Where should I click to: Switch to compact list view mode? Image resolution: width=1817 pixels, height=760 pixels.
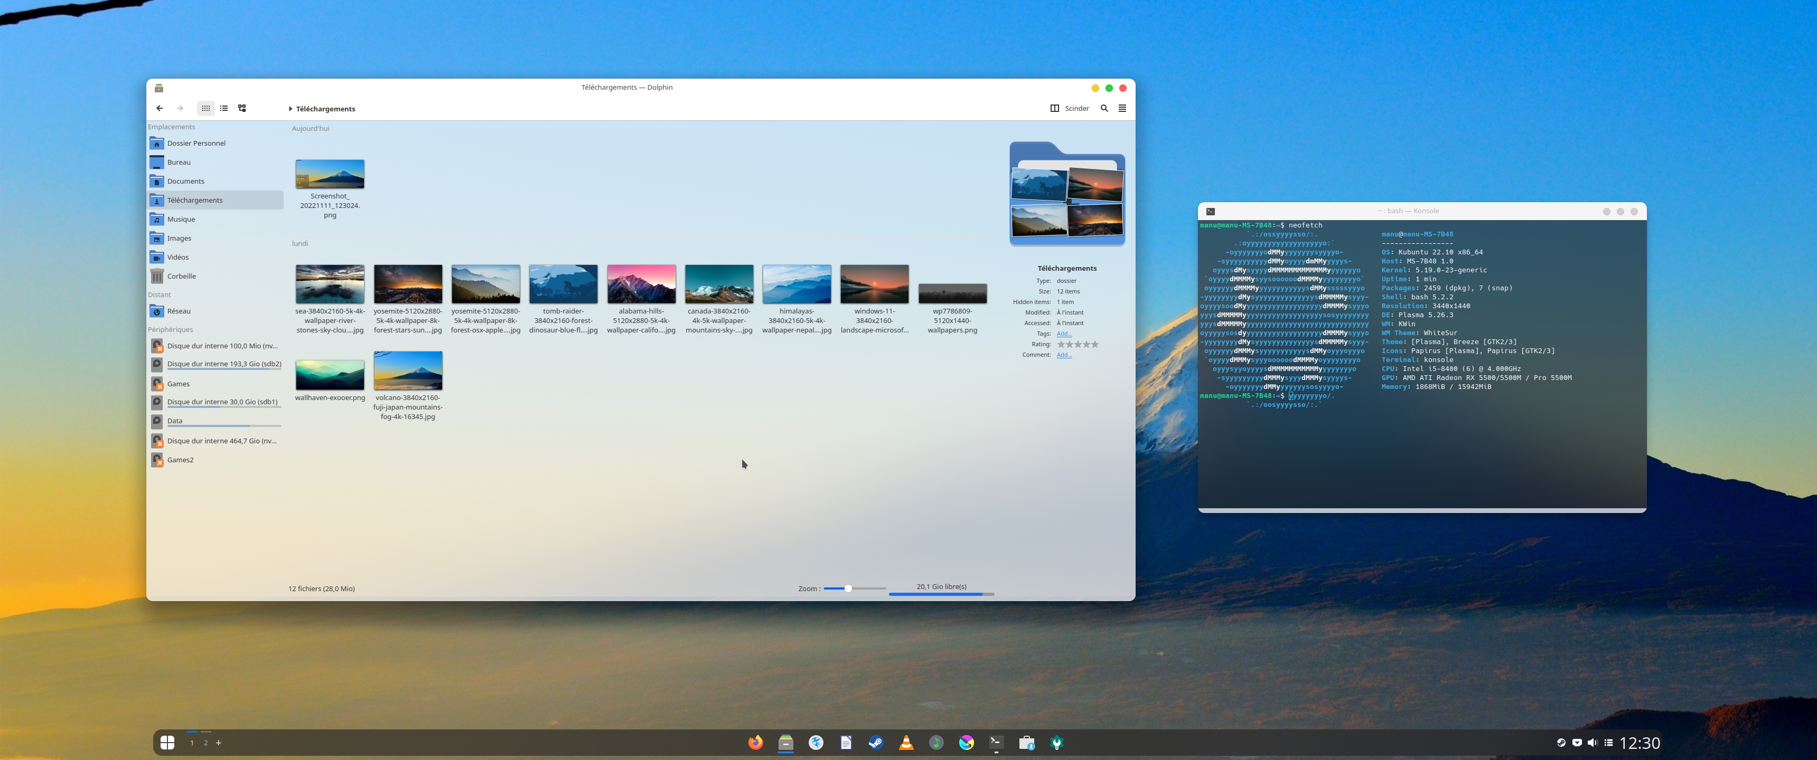click(x=223, y=108)
